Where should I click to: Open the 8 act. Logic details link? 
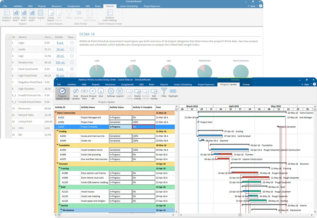pos(60,43)
